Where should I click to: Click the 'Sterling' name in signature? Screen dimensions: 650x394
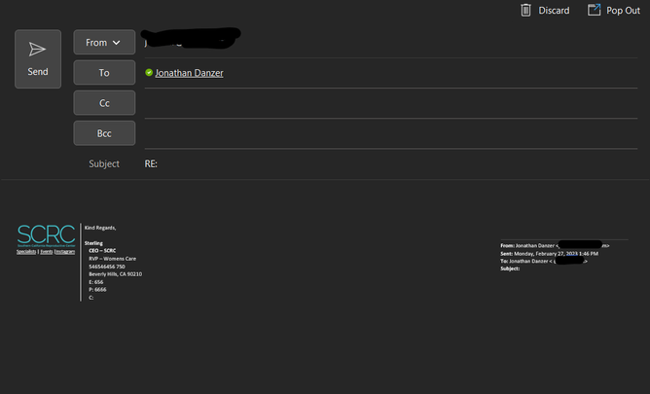(x=93, y=243)
